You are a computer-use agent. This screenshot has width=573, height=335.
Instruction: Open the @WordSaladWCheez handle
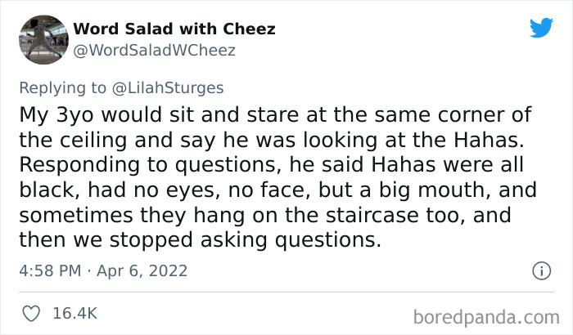tap(154, 51)
